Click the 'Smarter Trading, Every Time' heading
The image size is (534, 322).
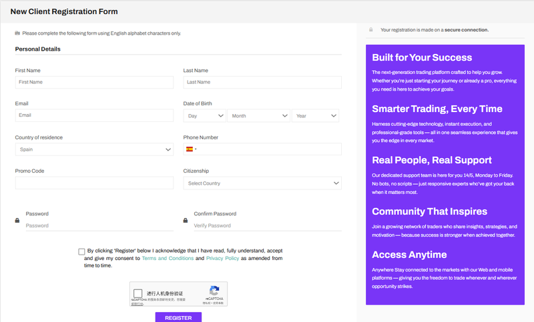pos(437,109)
